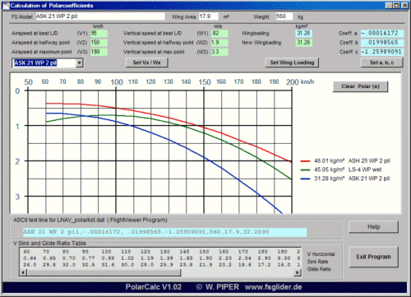Click the Weight input field

pyautogui.click(x=284, y=16)
